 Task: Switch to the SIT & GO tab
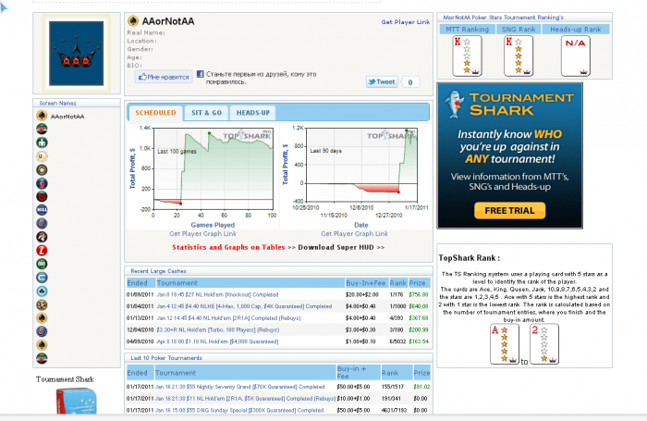click(206, 113)
